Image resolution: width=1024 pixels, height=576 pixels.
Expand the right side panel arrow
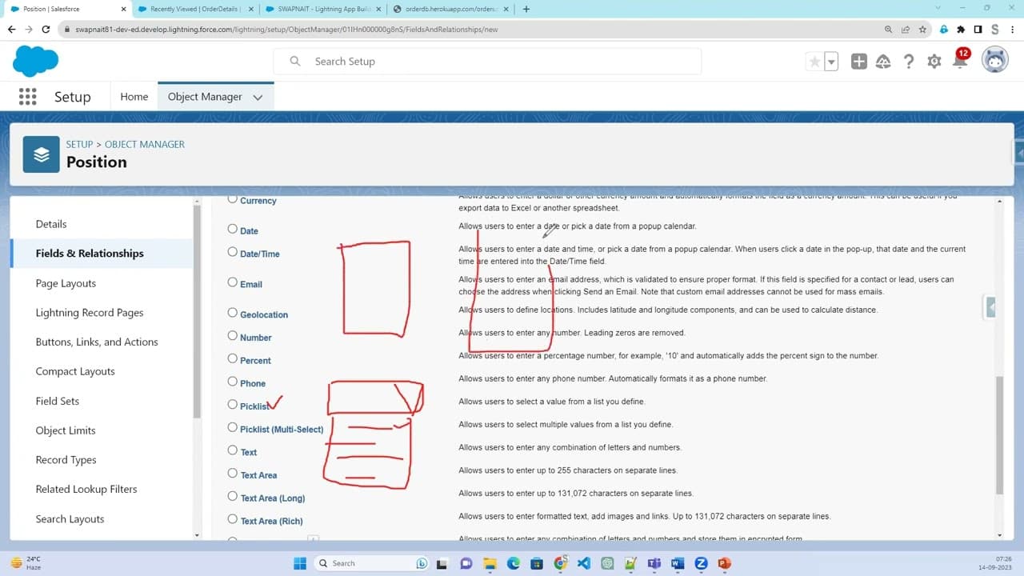tap(990, 307)
